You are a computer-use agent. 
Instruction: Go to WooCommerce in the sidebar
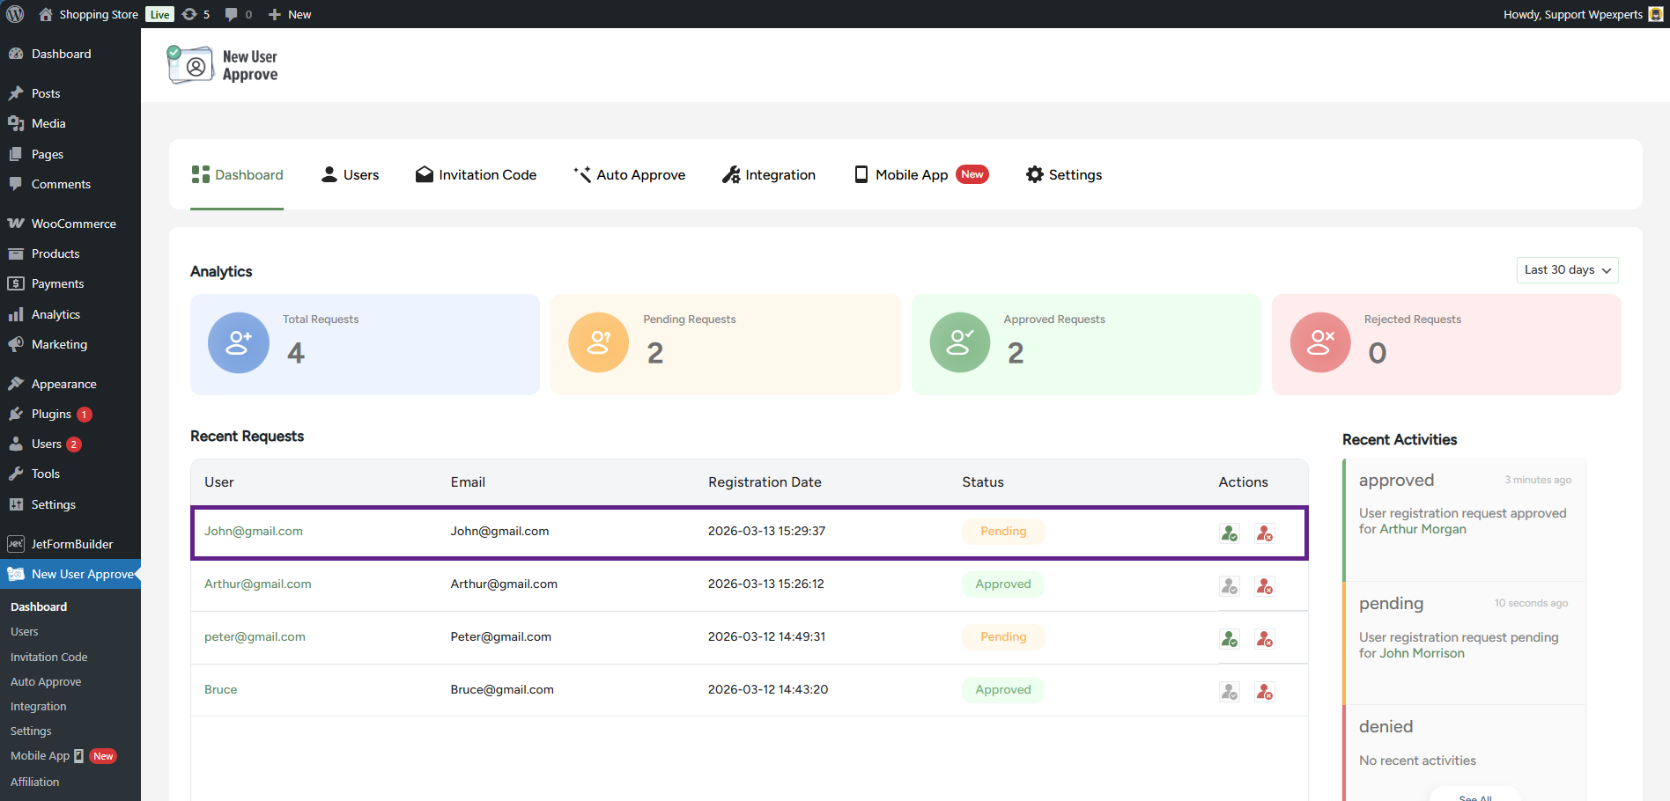[x=73, y=224]
